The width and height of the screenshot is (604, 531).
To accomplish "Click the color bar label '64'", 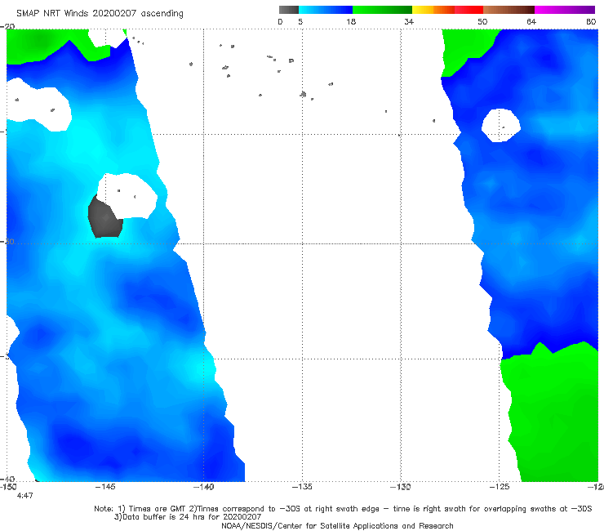I will [x=531, y=21].
